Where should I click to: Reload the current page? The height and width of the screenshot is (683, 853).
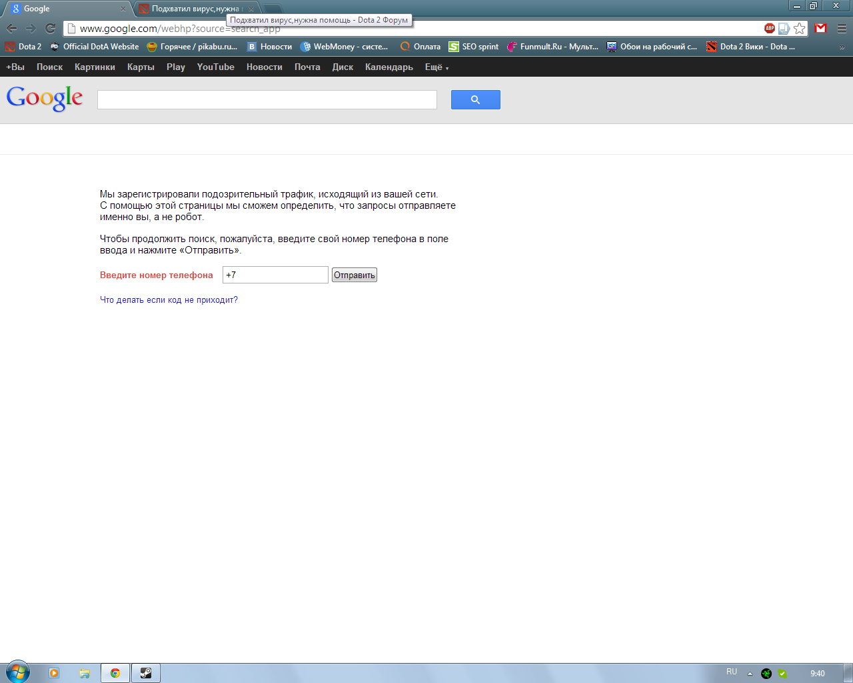(x=50, y=28)
